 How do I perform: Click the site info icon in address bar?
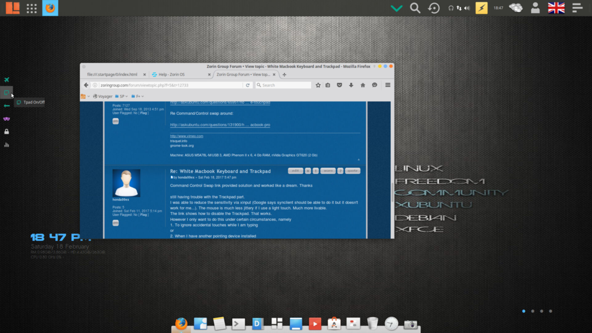point(95,85)
